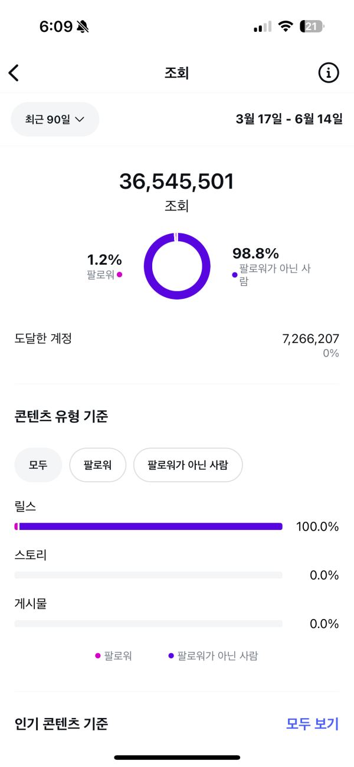Screen dimensions: 354x767
Task: Tap the 도달한 계정 row
Action: [177, 345]
